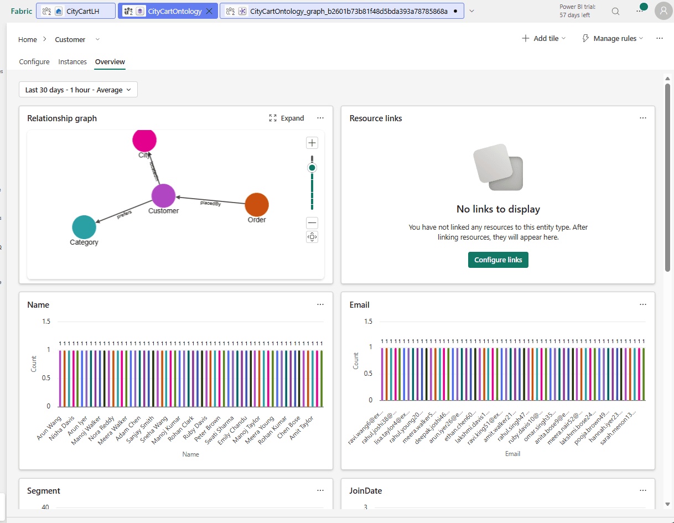Click the Power BI trial notice
This screenshot has height=523, width=674.
[577, 11]
